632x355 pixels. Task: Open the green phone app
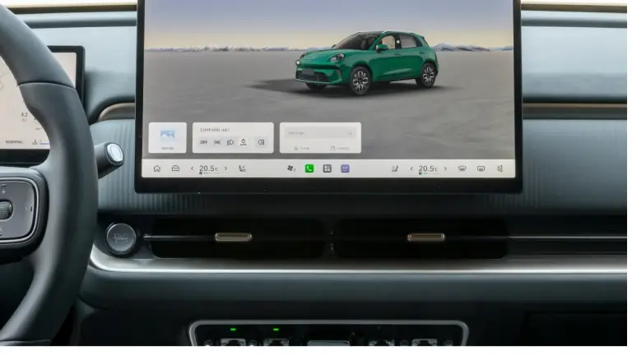309,168
